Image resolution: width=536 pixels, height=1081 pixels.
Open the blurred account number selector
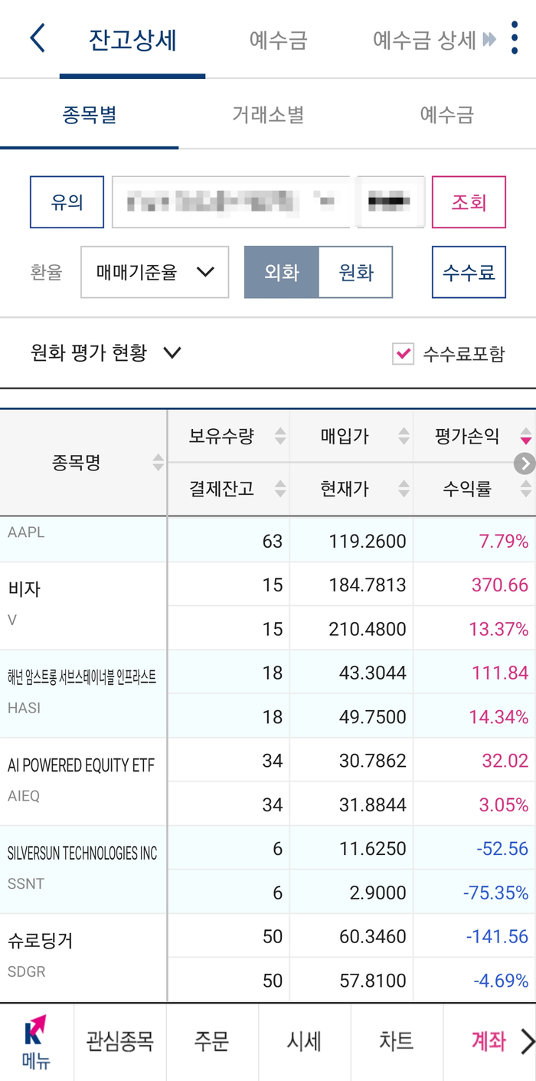230,202
